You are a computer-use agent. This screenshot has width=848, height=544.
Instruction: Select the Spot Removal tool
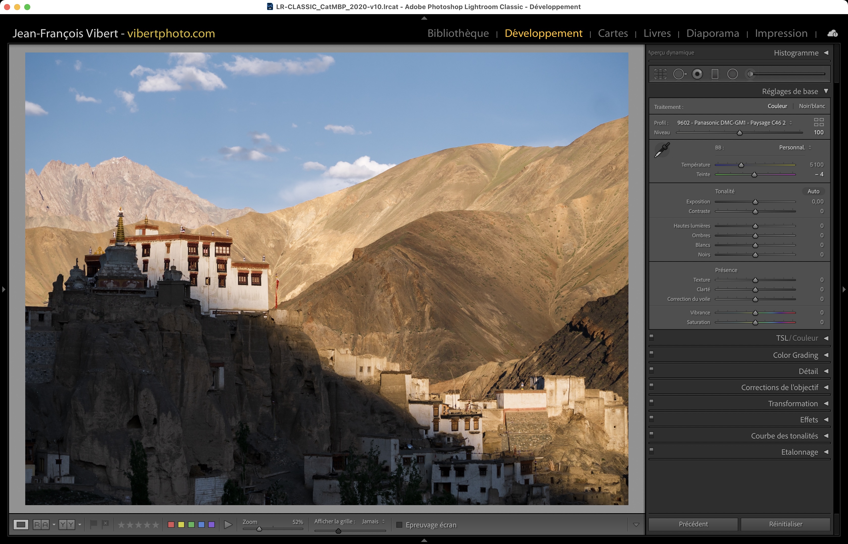coord(679,74)
